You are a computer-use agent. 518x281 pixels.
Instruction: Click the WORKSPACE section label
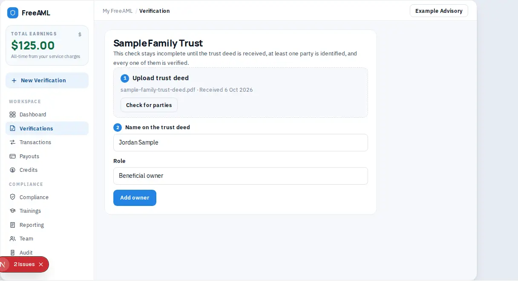point(25,101)
